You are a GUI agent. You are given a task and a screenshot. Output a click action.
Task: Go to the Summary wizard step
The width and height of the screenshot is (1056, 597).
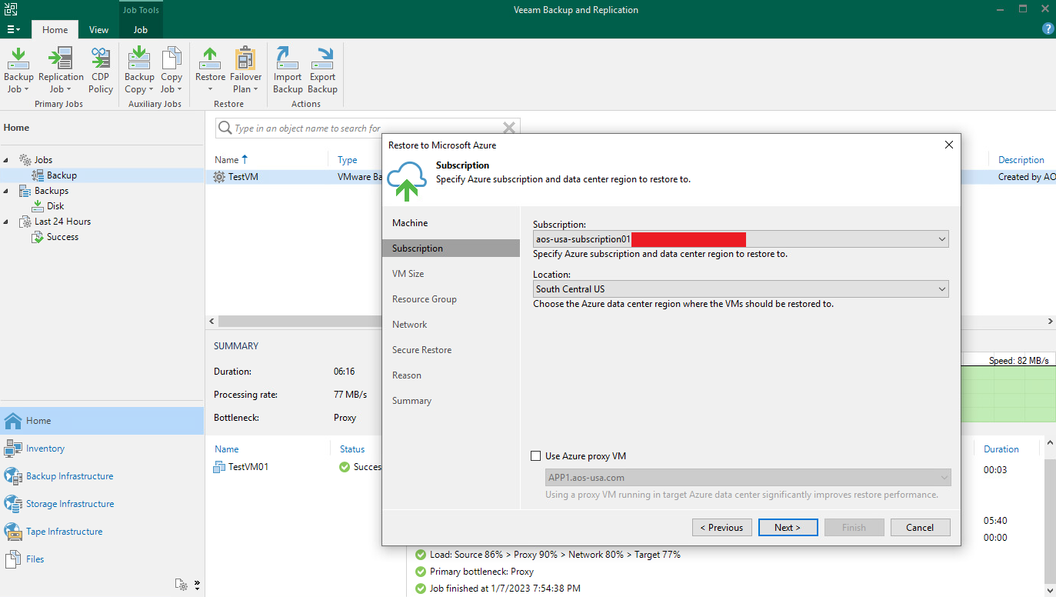click(411, 401)
